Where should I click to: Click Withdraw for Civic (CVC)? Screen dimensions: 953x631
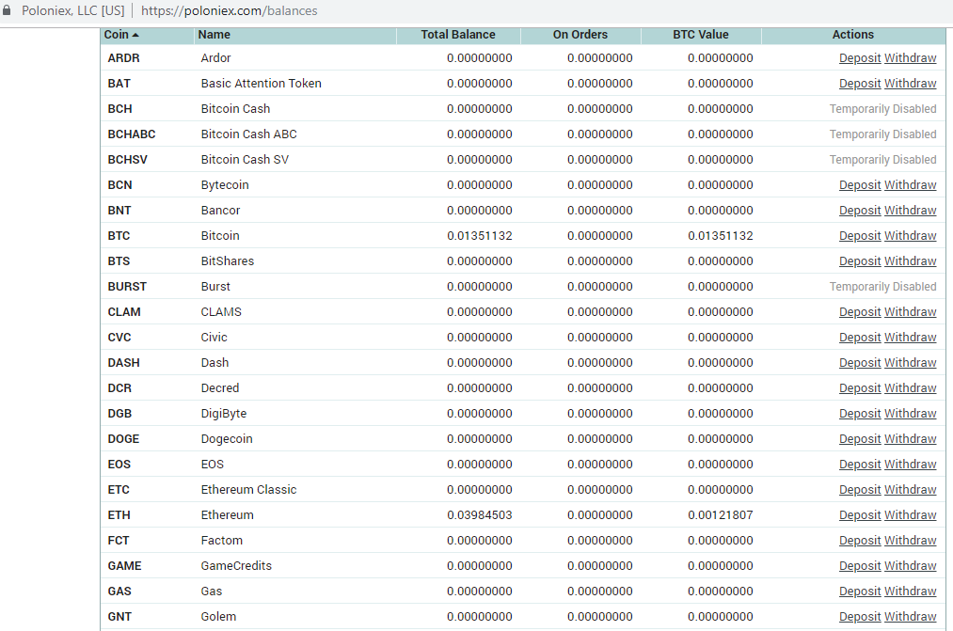[910, 338]
